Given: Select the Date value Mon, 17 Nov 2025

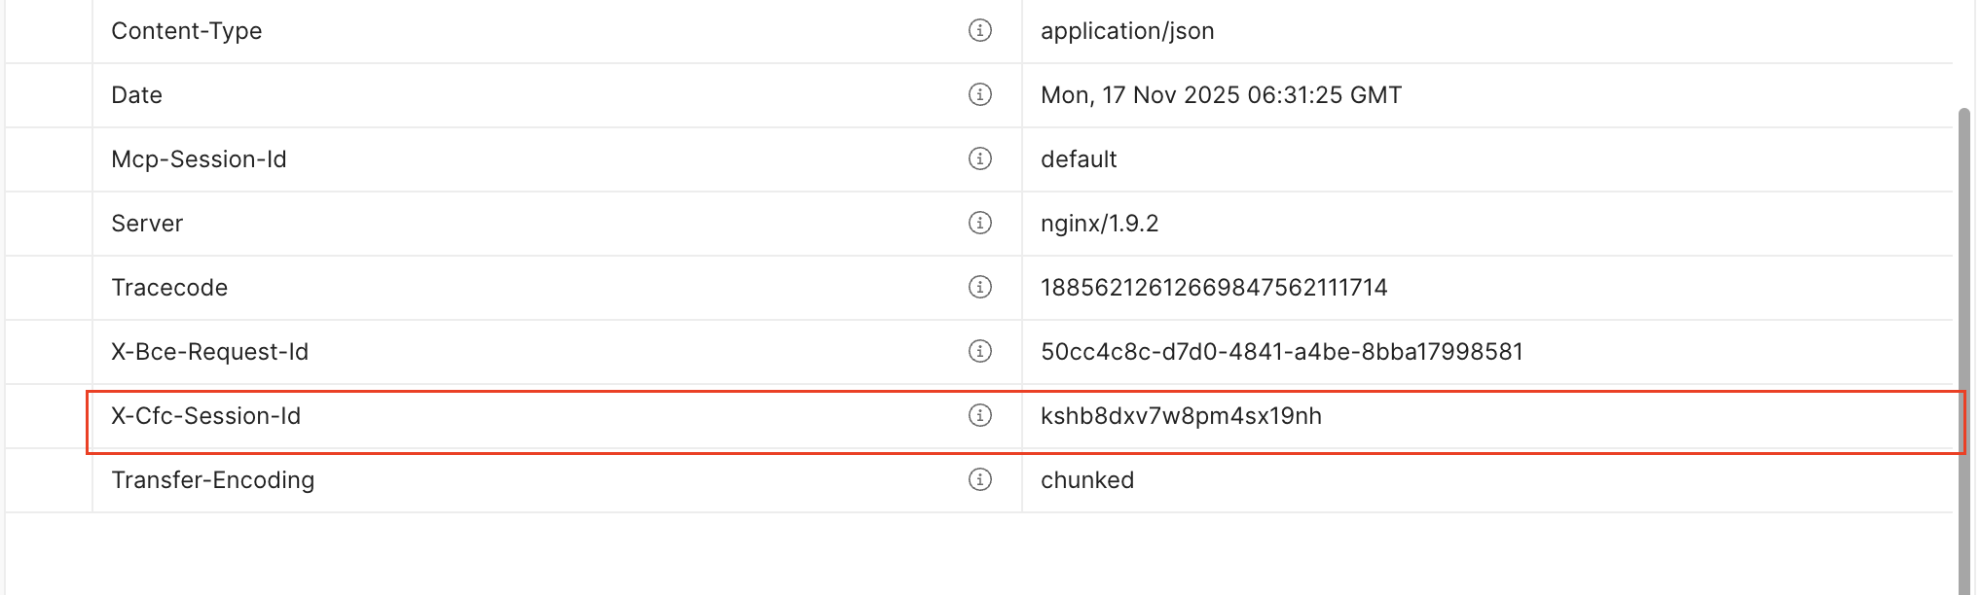Looking at the screenshot, I should (1221, 95).
